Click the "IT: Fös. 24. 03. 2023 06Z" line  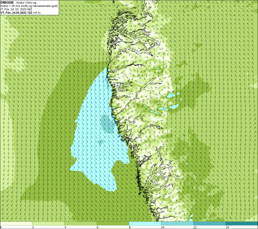16,9
